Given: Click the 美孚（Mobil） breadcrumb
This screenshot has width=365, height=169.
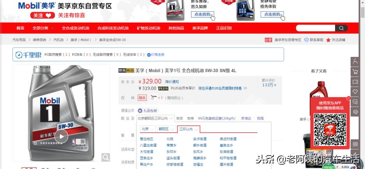Looking at the screenshot, I should (81, 40).
